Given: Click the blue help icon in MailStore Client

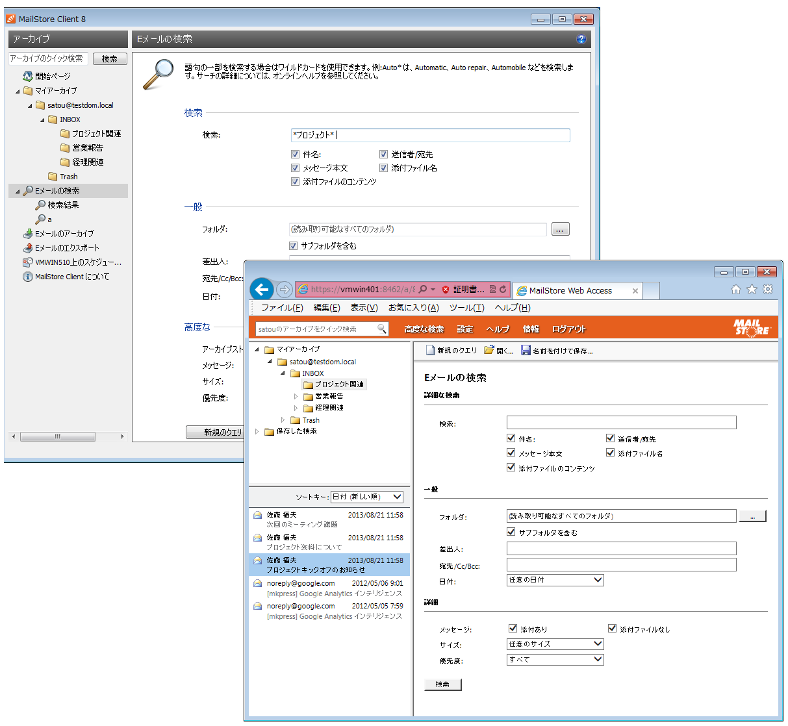Looking at the screenshot, I should (581, 39).
